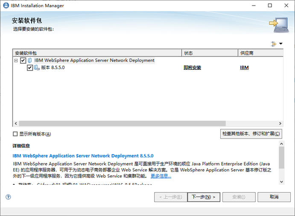
Task: Click the install computer graphic icon in the header
Action: coord(279,25)
